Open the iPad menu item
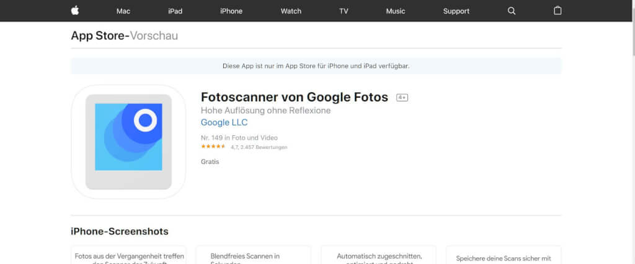 click(175, 11)
